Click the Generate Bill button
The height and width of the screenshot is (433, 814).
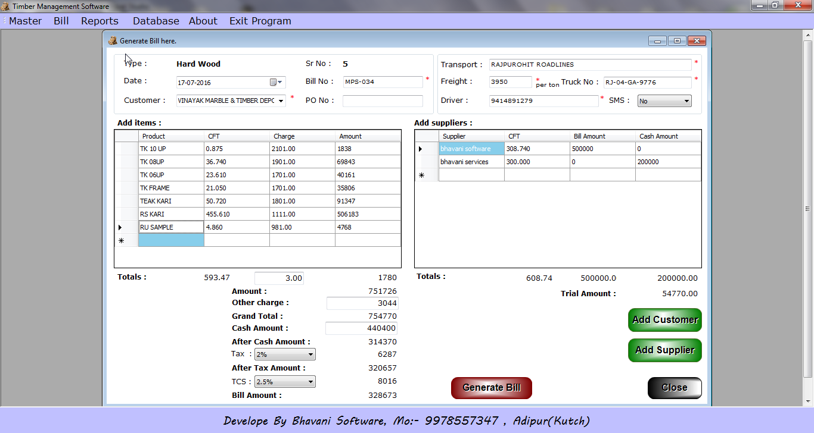[x=492, y=388]
